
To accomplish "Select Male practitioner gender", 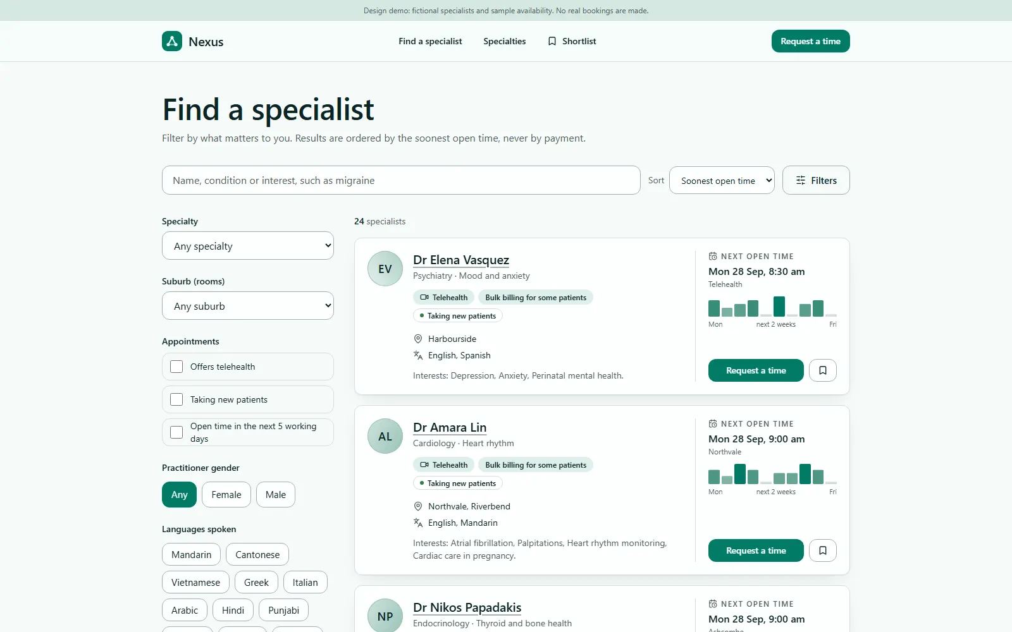I will (x=276, y=494).
